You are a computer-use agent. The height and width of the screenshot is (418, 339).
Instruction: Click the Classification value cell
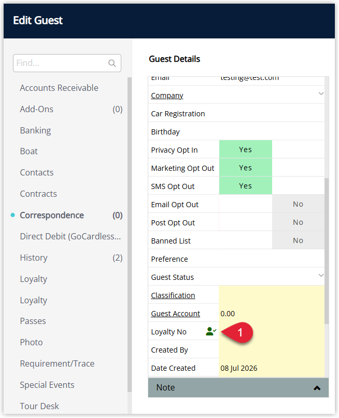[x=272, y=295]
